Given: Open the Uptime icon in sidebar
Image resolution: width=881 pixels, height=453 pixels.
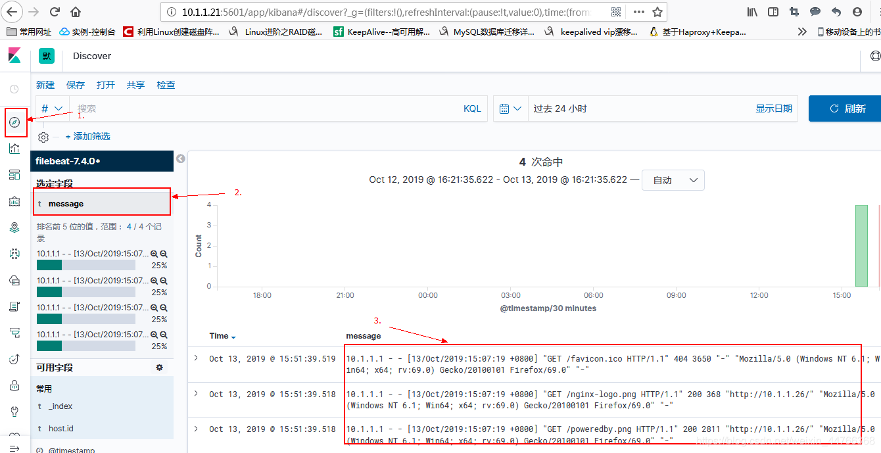Looking at the screenshot, I should (14, 359).
